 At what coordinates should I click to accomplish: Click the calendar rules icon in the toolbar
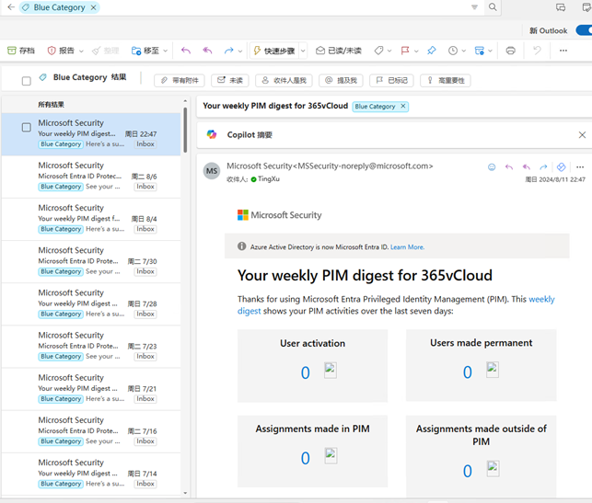(x=479, y=51)
